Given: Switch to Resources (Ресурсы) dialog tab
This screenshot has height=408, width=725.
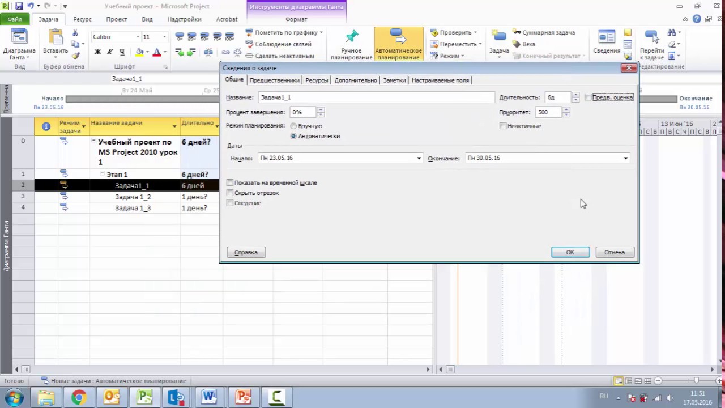Looking at the screenshot, I should [x=317, y=80].
